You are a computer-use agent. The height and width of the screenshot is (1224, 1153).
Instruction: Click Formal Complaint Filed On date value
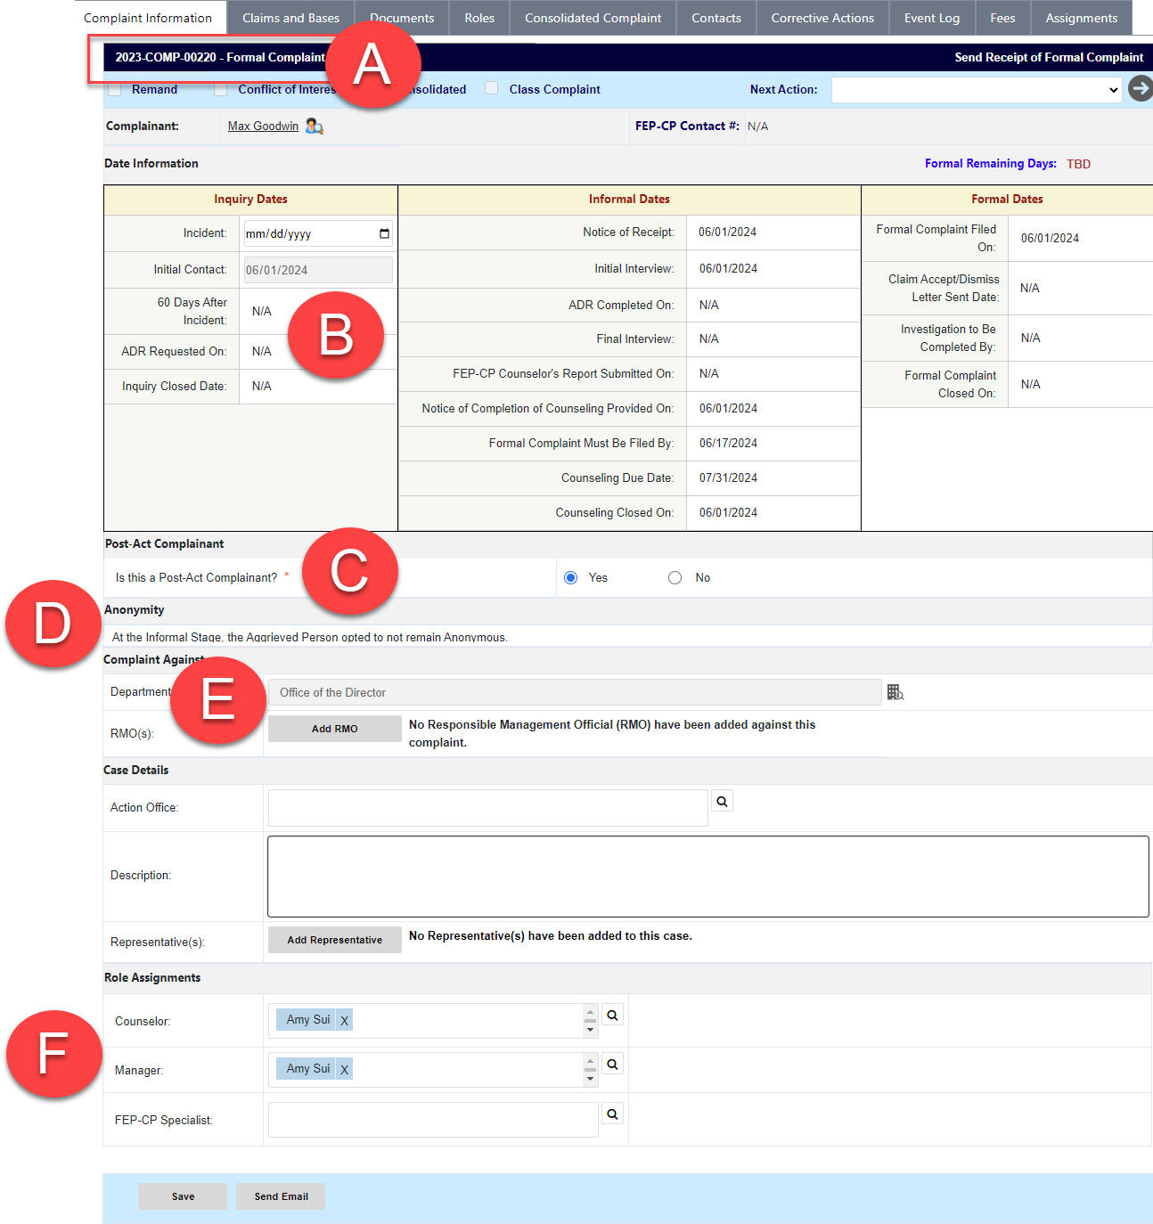tap(1050, 238)
